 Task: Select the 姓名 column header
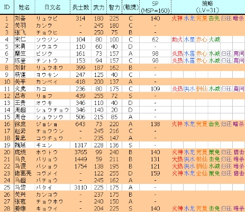tap(24, 7)
